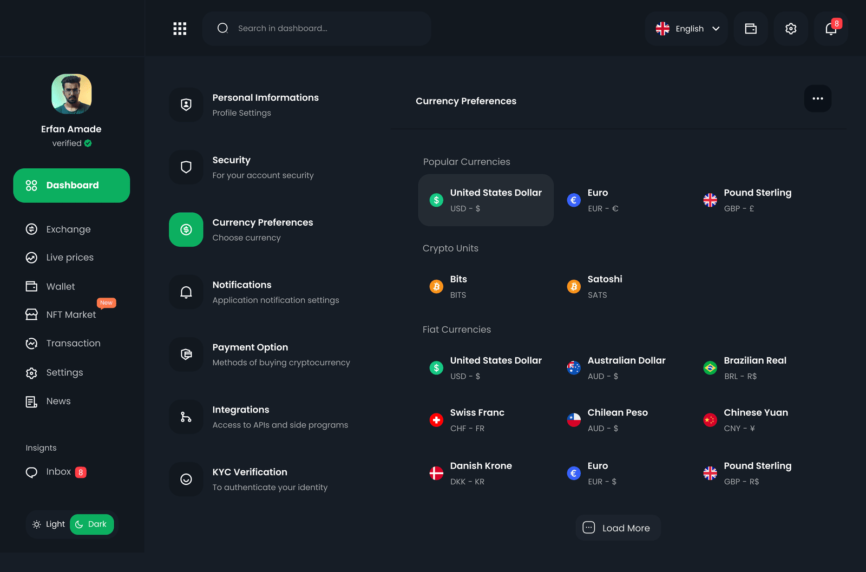The image size is (866, 572).
Task: Open notifications bell with 8 badge
Action: coord(831,29)
